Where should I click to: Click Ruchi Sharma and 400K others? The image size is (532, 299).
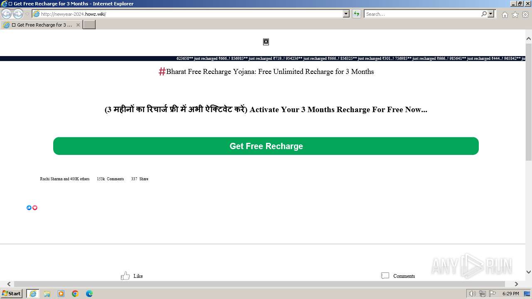pos(64,179)
